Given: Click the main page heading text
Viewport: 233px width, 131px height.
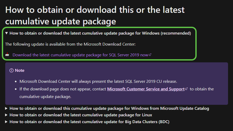Looking at the screenshot, I should coord(95,16).
